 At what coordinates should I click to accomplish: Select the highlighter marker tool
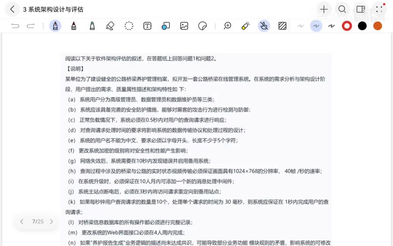[x=92, y=26]
